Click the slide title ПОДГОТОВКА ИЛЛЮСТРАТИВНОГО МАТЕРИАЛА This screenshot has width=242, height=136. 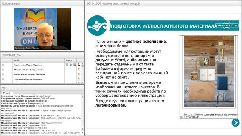click(x=164, y=26)
